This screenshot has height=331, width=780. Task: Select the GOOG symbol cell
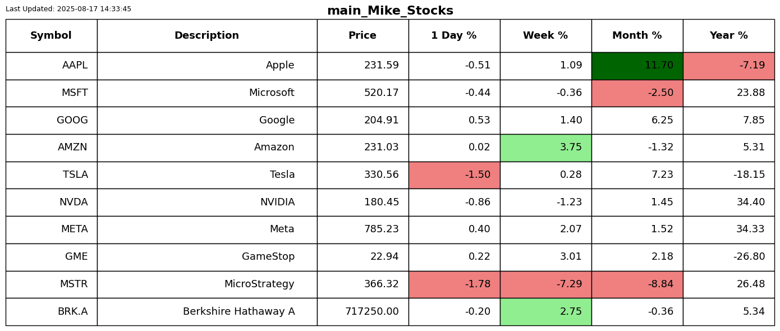pos(51,120)
